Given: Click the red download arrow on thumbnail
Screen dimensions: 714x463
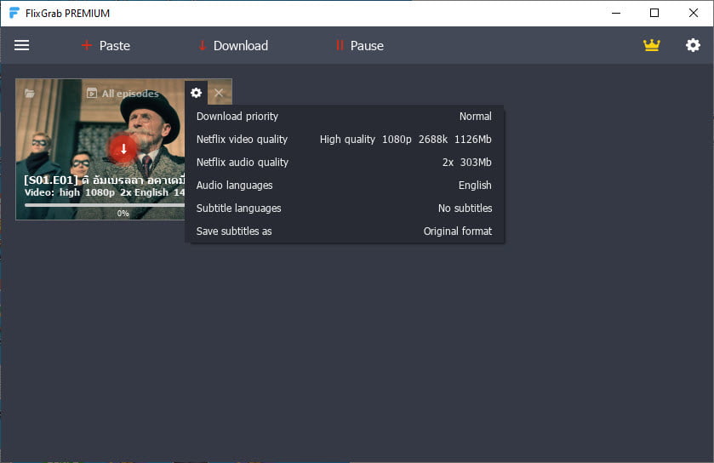Looking at the screenshot, I should [x=123, y=149].
